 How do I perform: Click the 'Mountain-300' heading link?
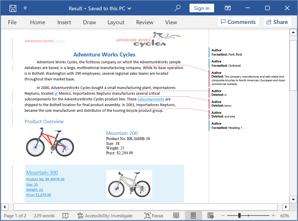tap(42, 173)
